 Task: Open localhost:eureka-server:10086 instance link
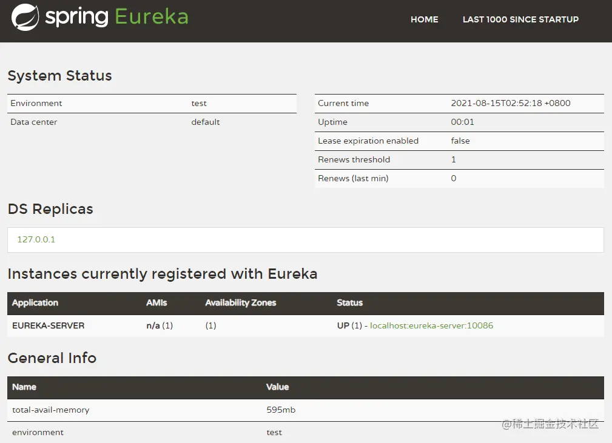(431, 325)
